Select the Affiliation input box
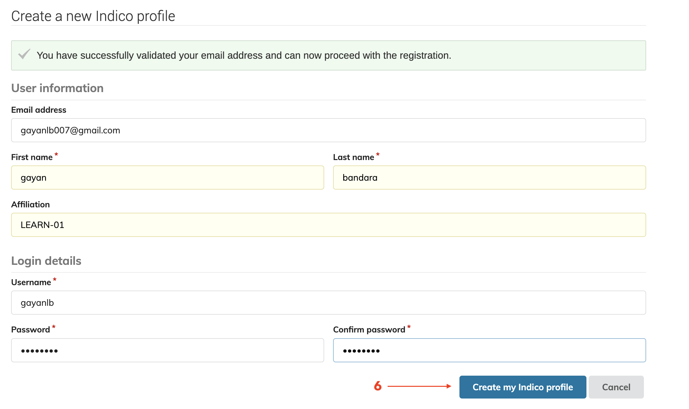 pos(328,225)
